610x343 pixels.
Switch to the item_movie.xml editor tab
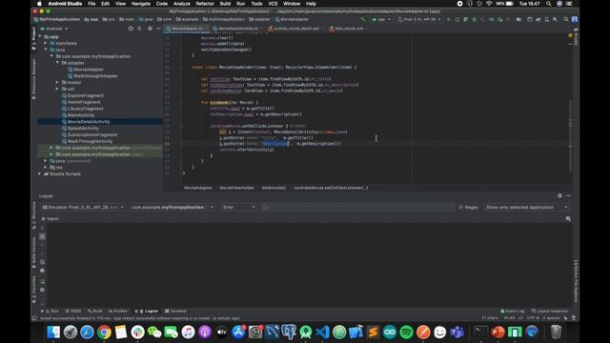coord(349,29)
